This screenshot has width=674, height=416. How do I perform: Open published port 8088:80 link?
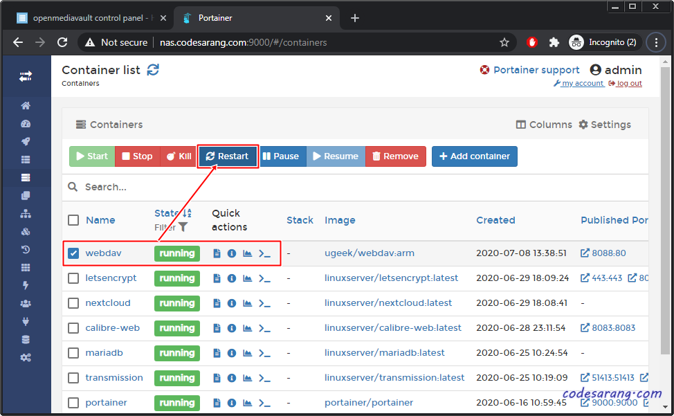pyautogui.click(x=603, y=253)
